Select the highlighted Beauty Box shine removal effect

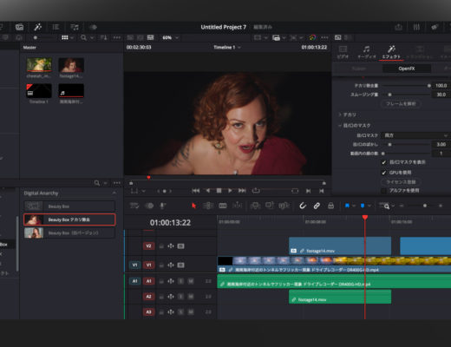69,219
